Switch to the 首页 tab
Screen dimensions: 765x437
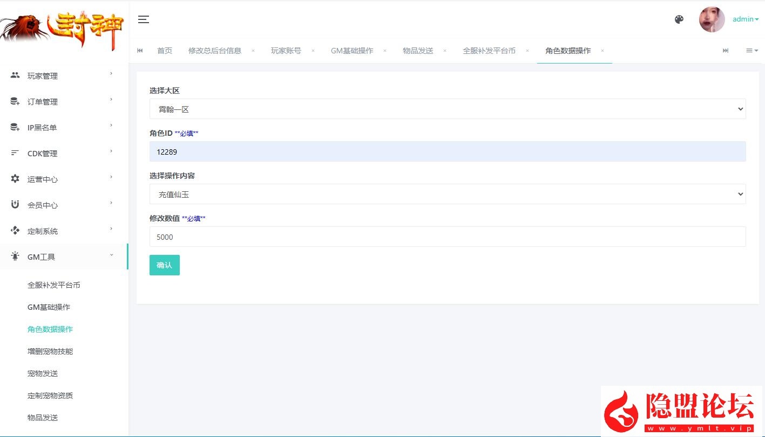point(164,50)
